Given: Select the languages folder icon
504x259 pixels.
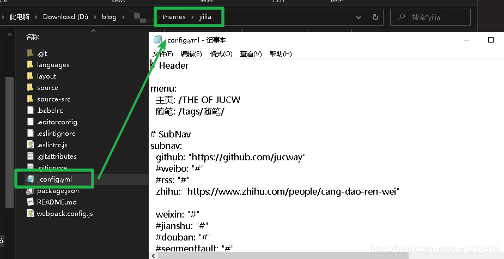Looking at the screenshot, I should [x=30, y=65].
